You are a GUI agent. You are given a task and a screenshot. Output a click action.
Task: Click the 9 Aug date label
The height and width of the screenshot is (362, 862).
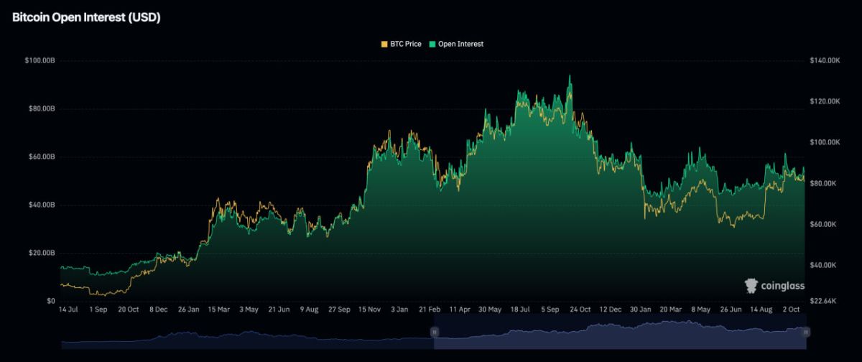(308, 309)
